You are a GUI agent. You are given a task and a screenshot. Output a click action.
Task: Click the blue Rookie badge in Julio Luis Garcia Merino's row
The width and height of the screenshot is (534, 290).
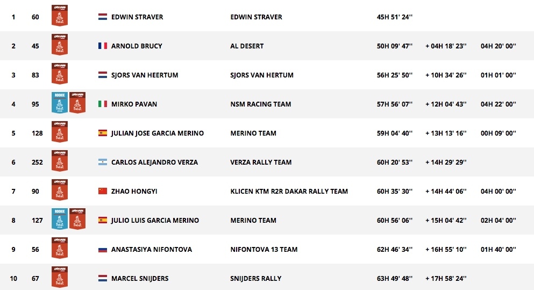tap(59, 220)
